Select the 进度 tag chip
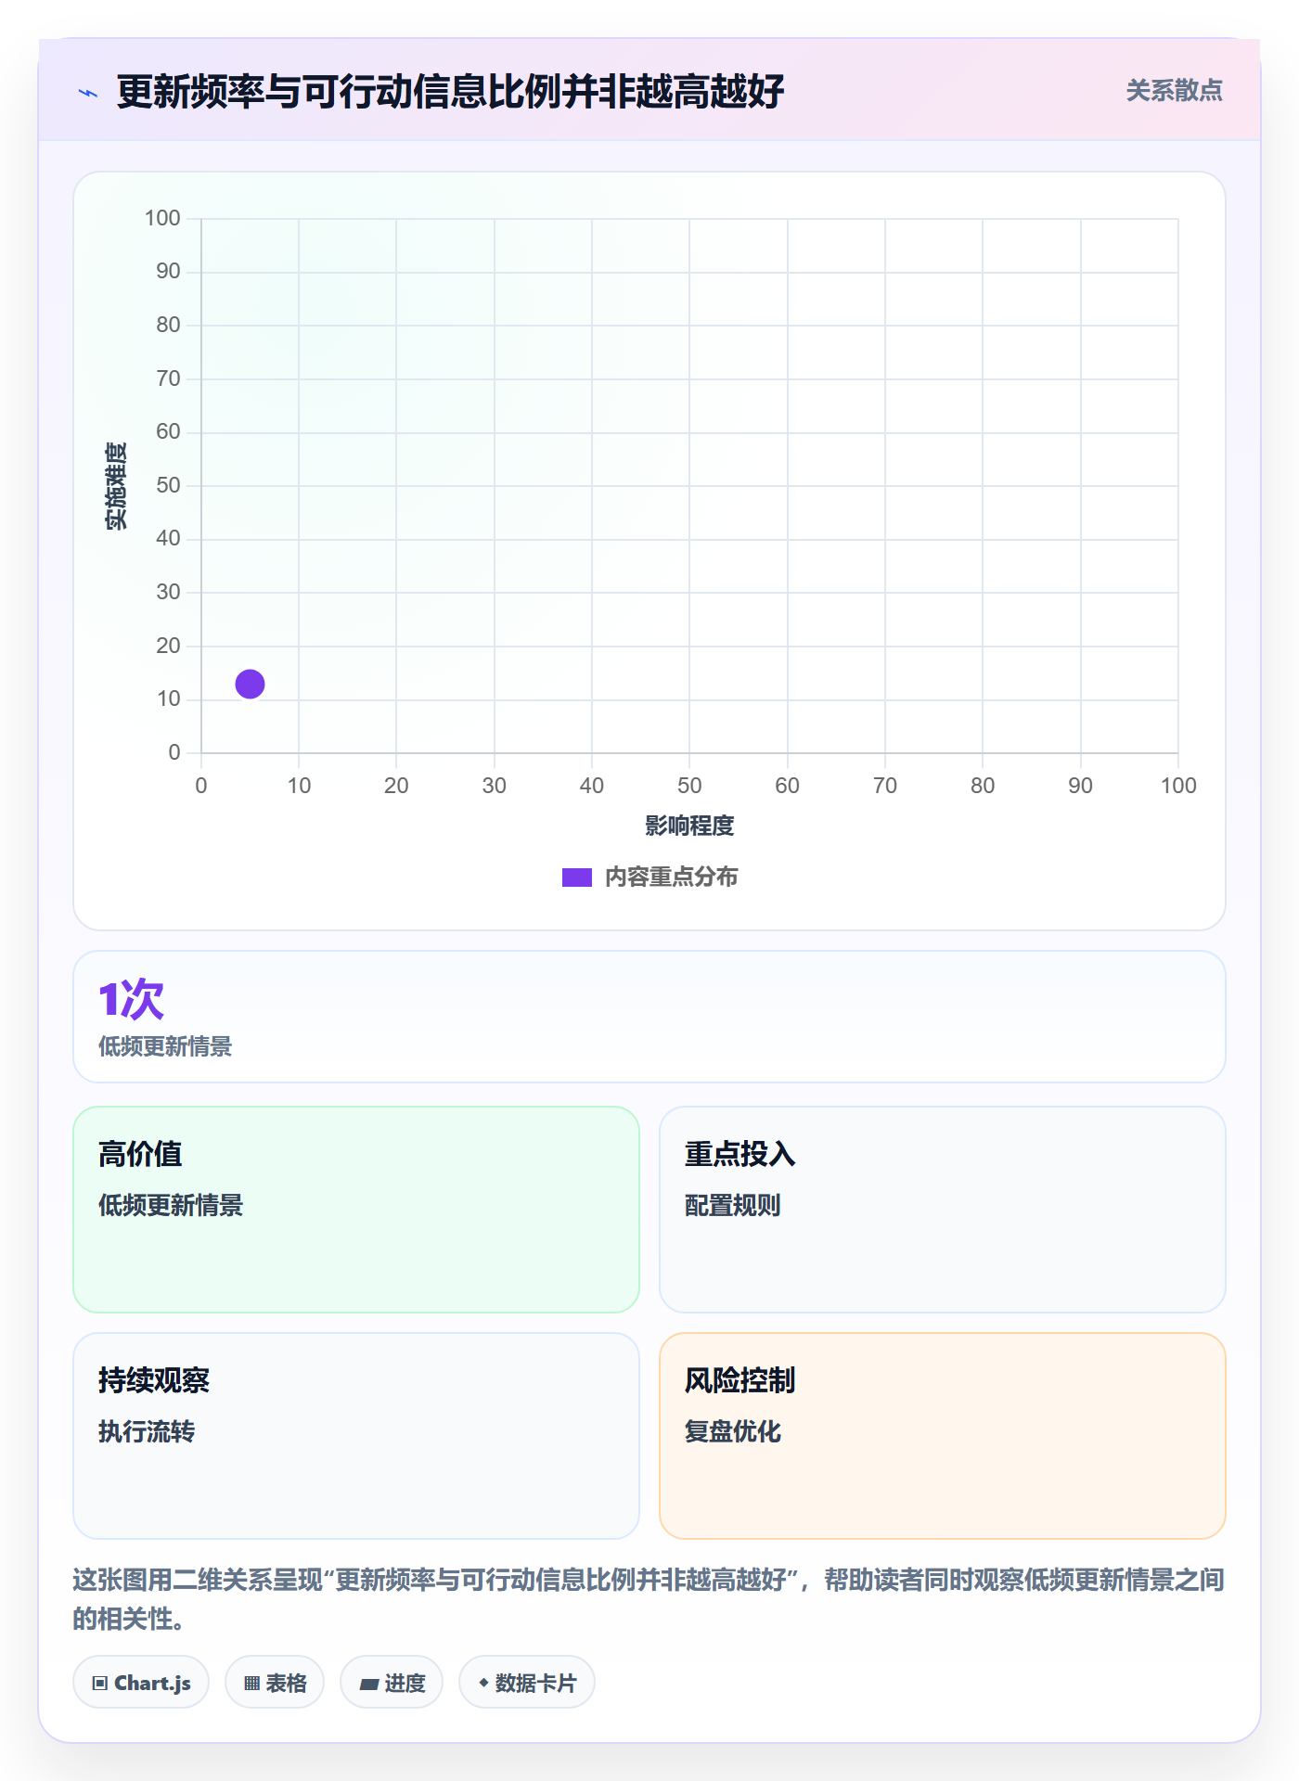This screenshot has width=1299, height=1781. coord(392,1683)
